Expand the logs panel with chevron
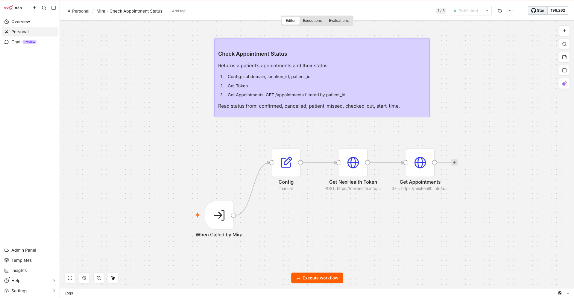574x298 pixels. pyautogui.click(x=568, y=293)
